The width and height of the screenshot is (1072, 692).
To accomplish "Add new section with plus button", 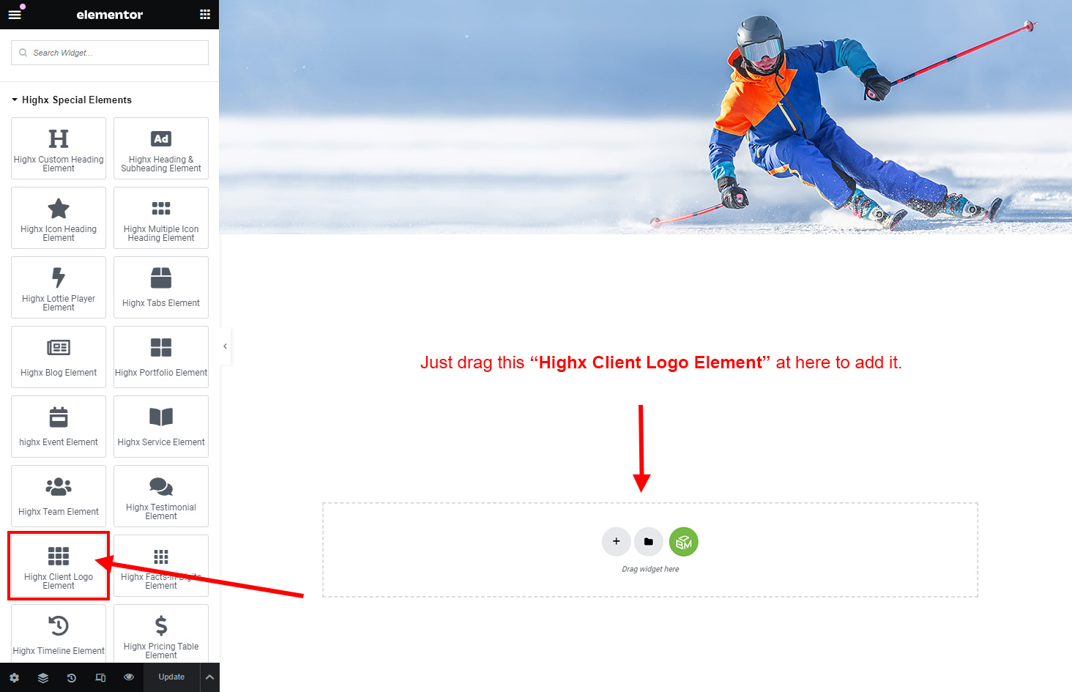I will [617, 542].
